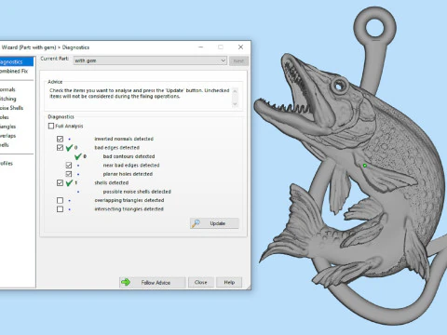Open the Profiles page in sidebar

pos(7,163)
